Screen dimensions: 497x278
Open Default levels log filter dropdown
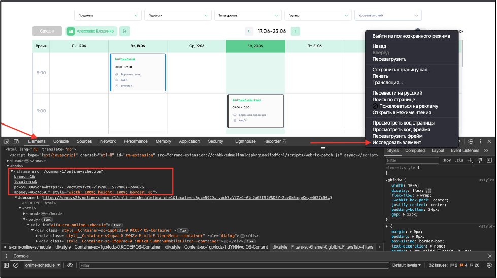coord(407,265)
